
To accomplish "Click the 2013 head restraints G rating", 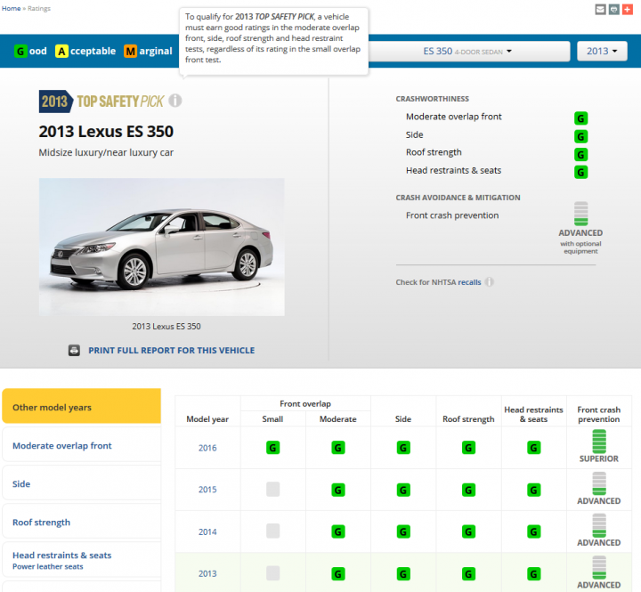I will click(533, 574).
